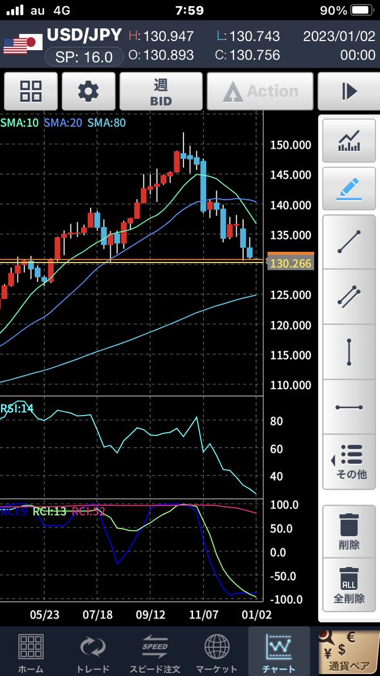The image size is (380, 676).
Task: Tap the tall blue candle after the peak
Action: coord(203,186)
